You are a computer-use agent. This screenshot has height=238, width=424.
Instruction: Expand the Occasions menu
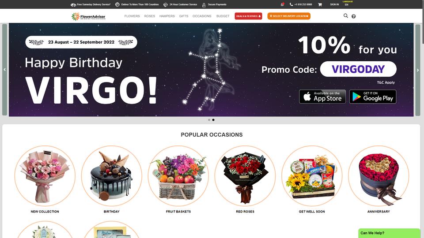202,16
